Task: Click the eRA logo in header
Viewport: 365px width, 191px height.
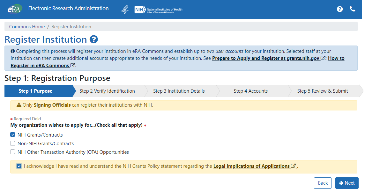Action: tap(15, 9)
